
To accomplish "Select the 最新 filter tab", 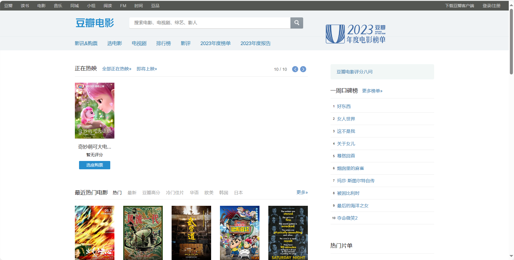I will (132, 193).
